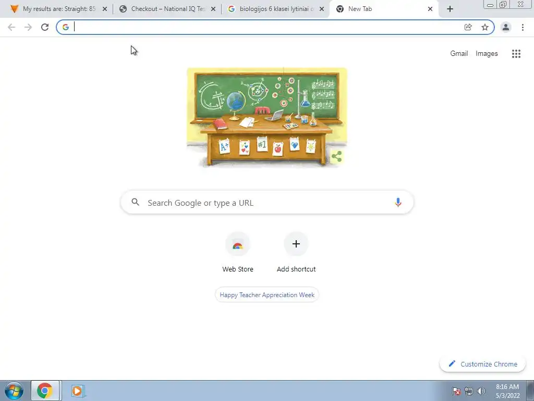This screenshot has width=534, height=401.
Task: Open the volume speaker tray icon
Action: pyautogui.click(x=481, y=391)
